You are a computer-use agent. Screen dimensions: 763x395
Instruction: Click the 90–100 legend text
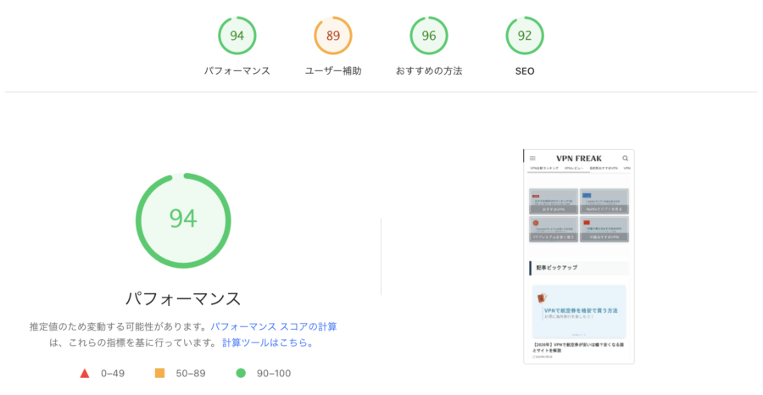coord(274,374)
